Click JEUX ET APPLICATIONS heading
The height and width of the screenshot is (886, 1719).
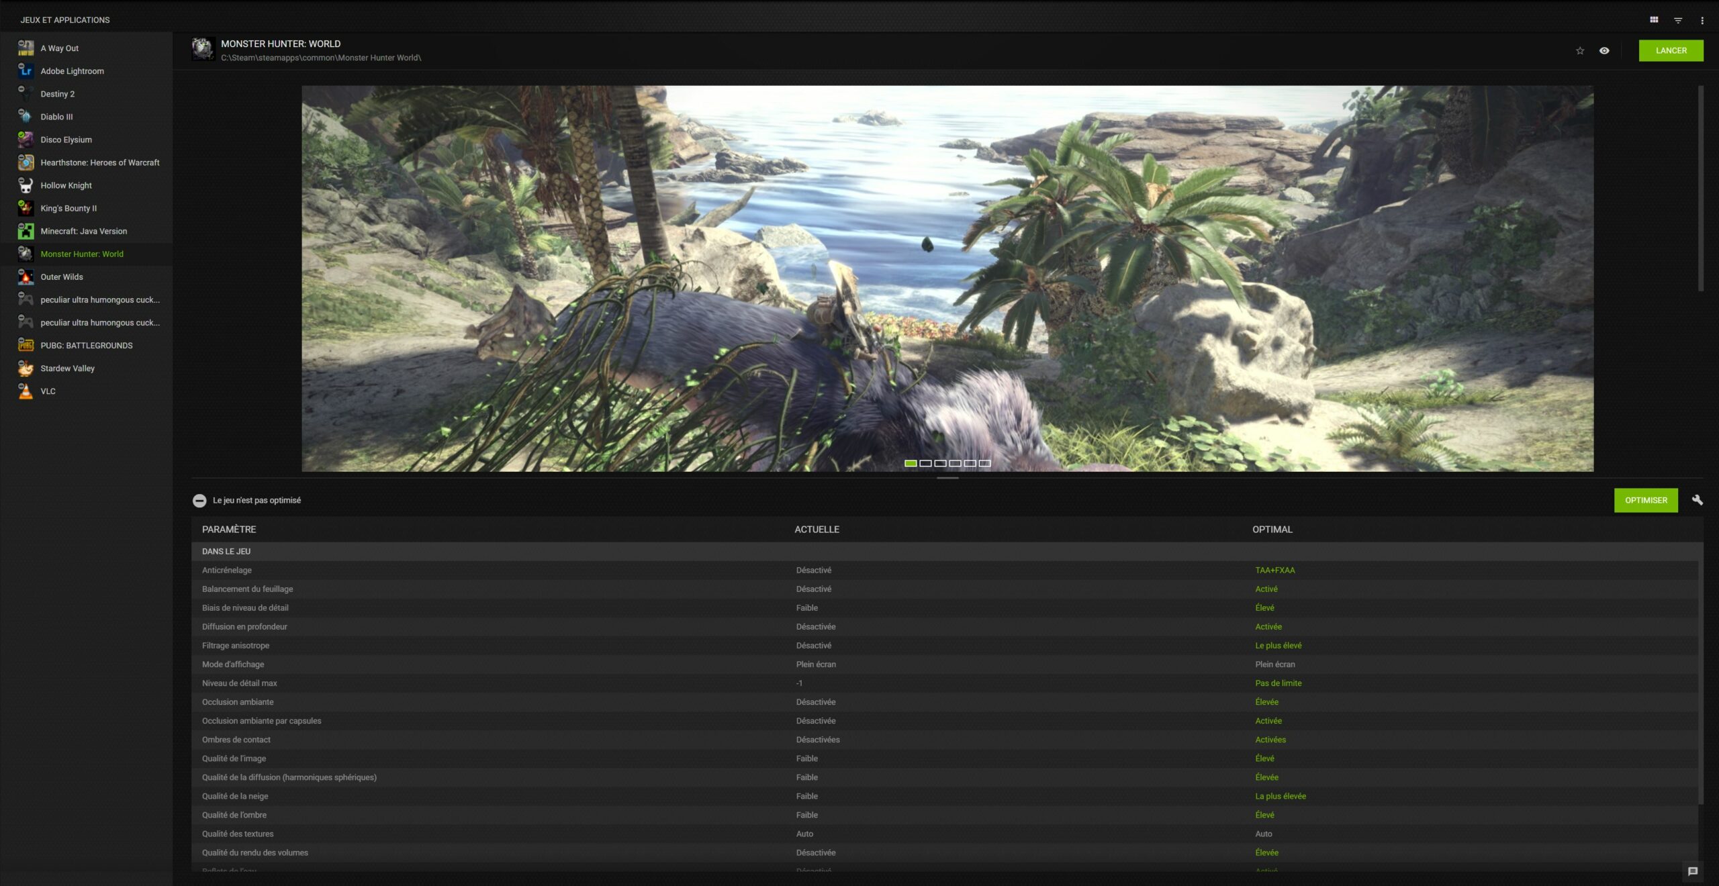65,20
